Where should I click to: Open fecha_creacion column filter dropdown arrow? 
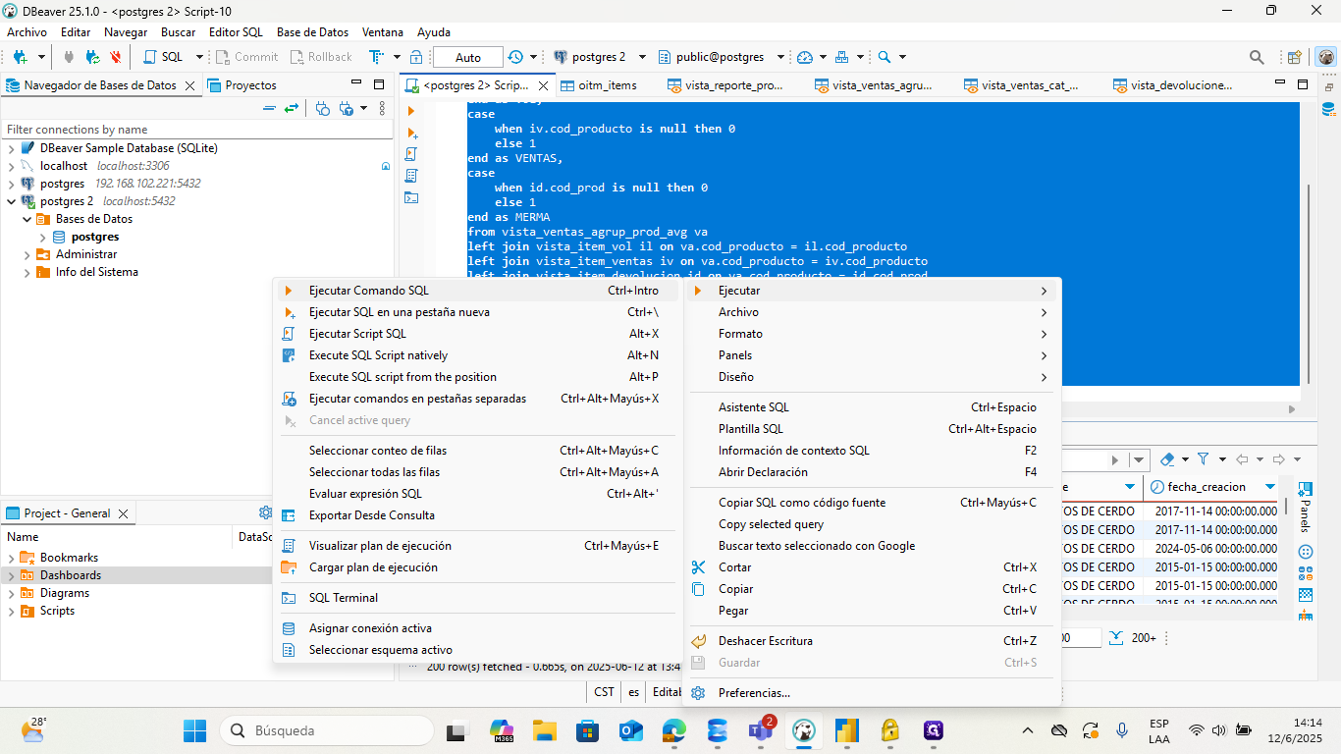coord(1270,487)
